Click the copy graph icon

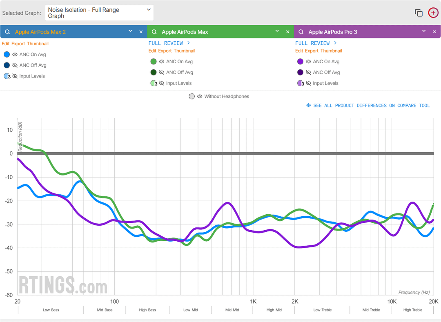tap(419, 13)
